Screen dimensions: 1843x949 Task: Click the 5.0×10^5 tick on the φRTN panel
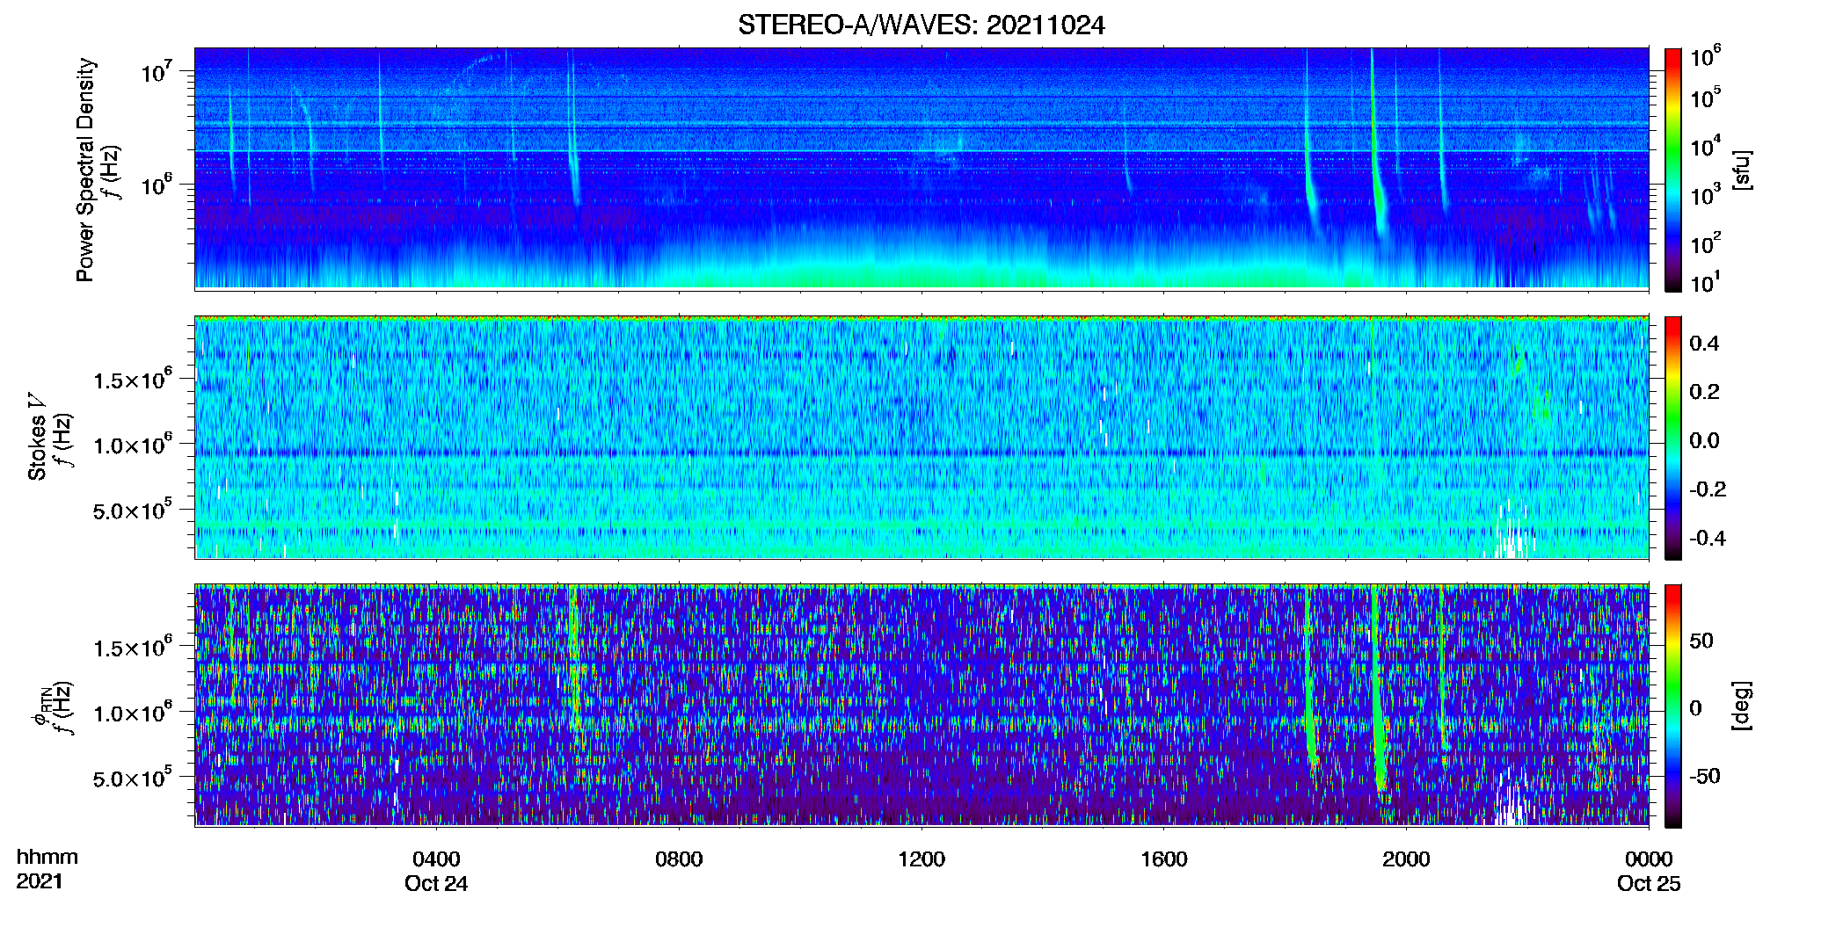tap(132, 778)
